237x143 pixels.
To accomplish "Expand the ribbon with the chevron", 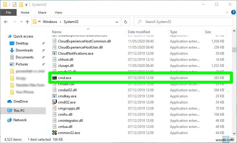I will (227, 12).
